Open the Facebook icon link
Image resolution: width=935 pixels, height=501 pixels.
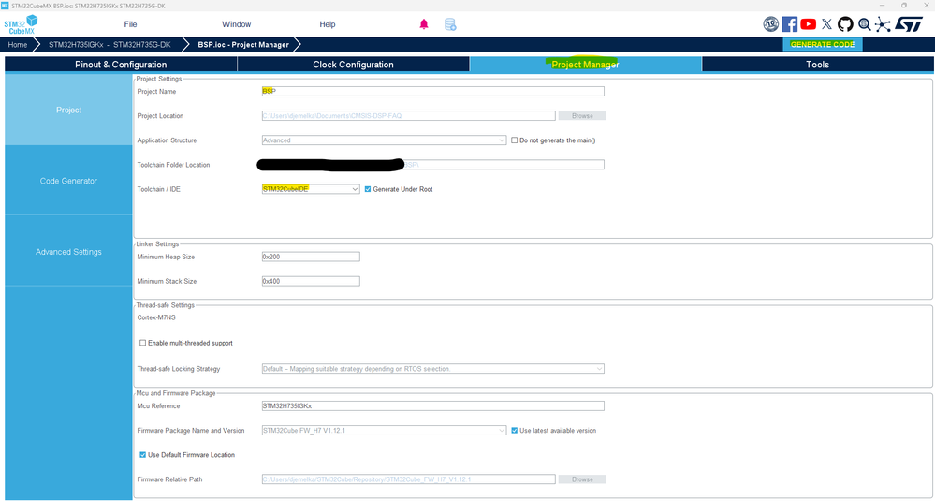click(790, 24)
